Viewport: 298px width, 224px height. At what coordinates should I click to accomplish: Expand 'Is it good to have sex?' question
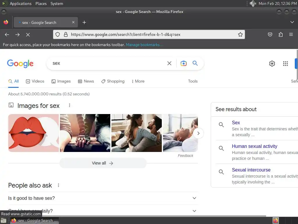[103, 198]
